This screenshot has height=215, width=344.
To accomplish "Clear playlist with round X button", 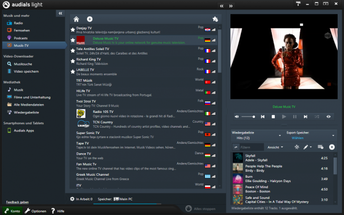I will coord(332,147).
